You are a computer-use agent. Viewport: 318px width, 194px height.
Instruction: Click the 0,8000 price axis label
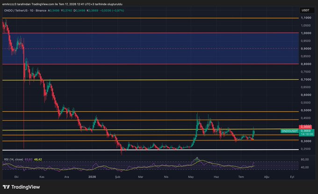(x=306, y=64)
